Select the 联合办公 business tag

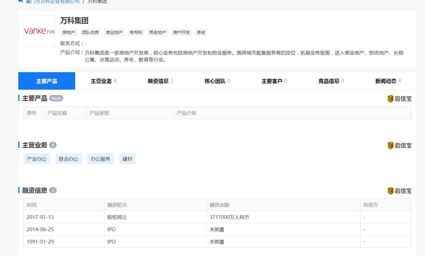coord(69,159)
